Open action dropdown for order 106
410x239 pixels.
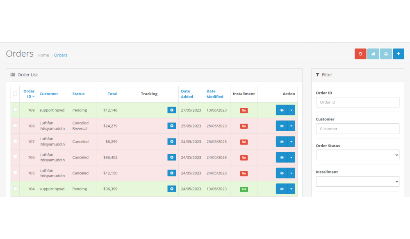[x=291, y=157]
